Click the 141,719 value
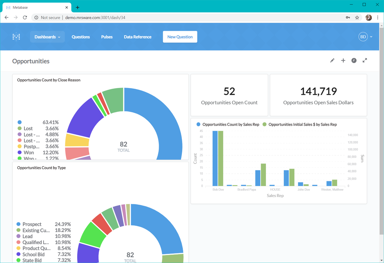 coord(318,91)
